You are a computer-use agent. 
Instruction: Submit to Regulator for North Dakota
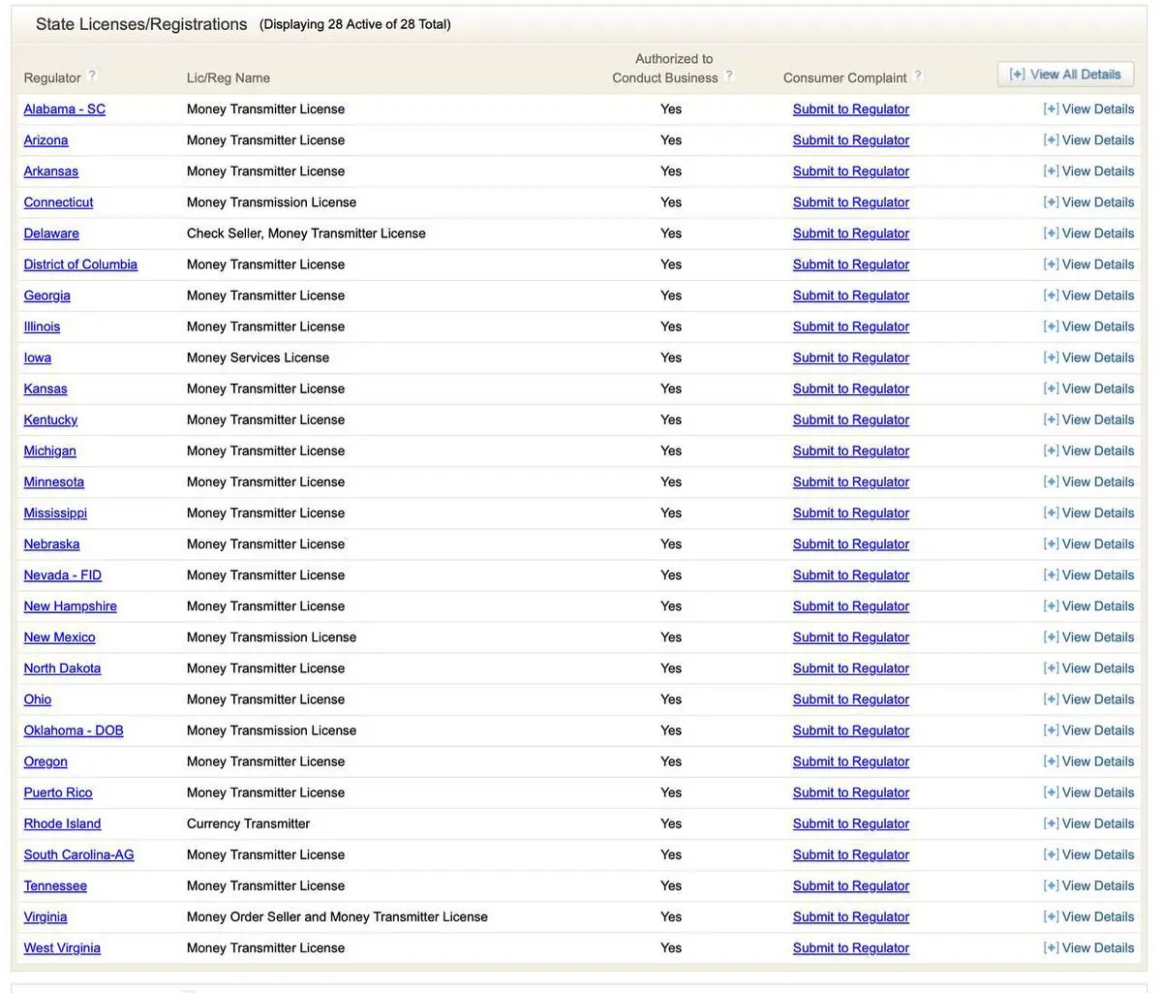[851, 668]
